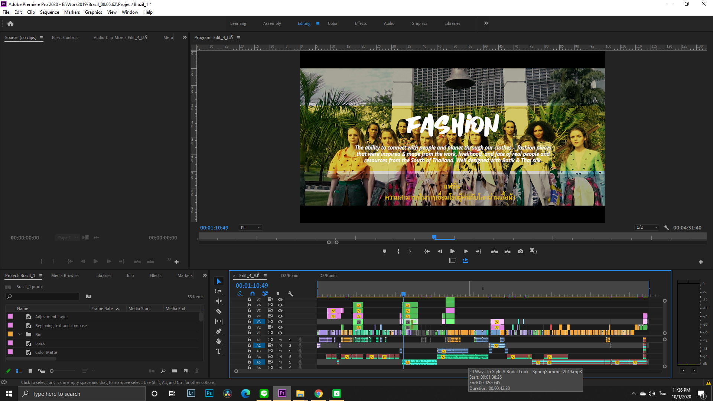Go to Out point in program monitor
Viewport: 713px width, 401px height.
[478, 251]
